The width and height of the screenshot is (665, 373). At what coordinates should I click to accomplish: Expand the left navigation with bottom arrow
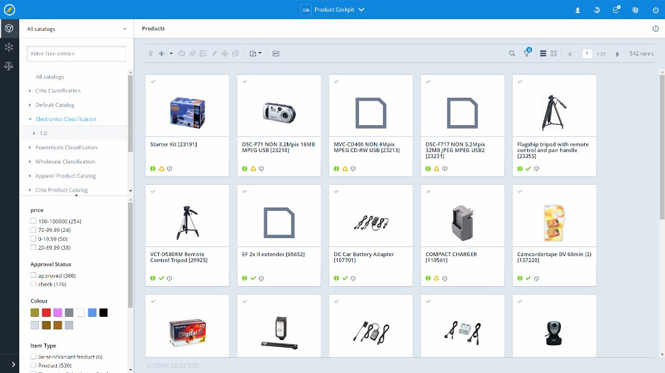13,364
